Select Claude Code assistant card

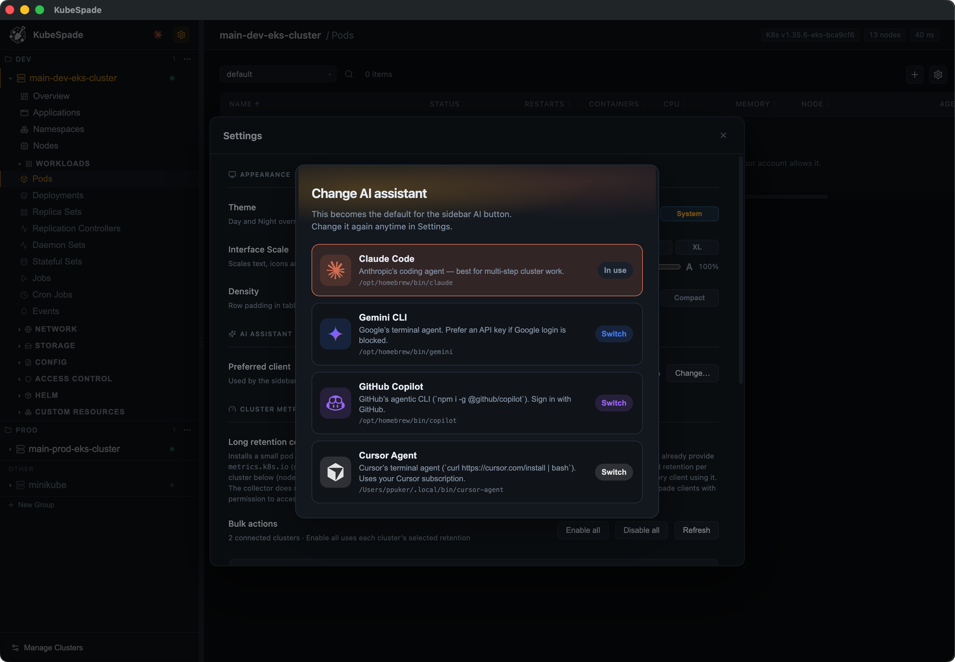coord(477,270)
